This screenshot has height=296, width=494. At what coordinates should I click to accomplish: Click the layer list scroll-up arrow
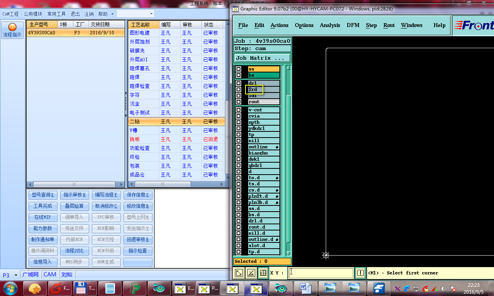[x=288, y=68]
